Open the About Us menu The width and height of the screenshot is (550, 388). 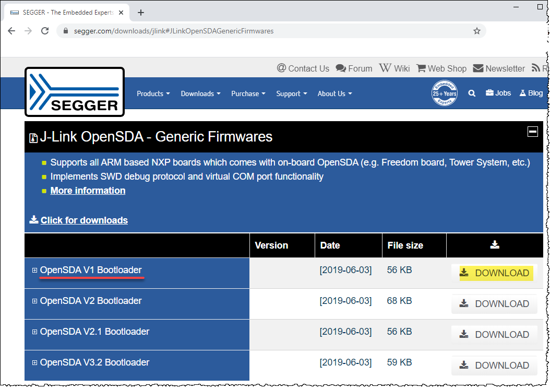(x=334, y=93)
